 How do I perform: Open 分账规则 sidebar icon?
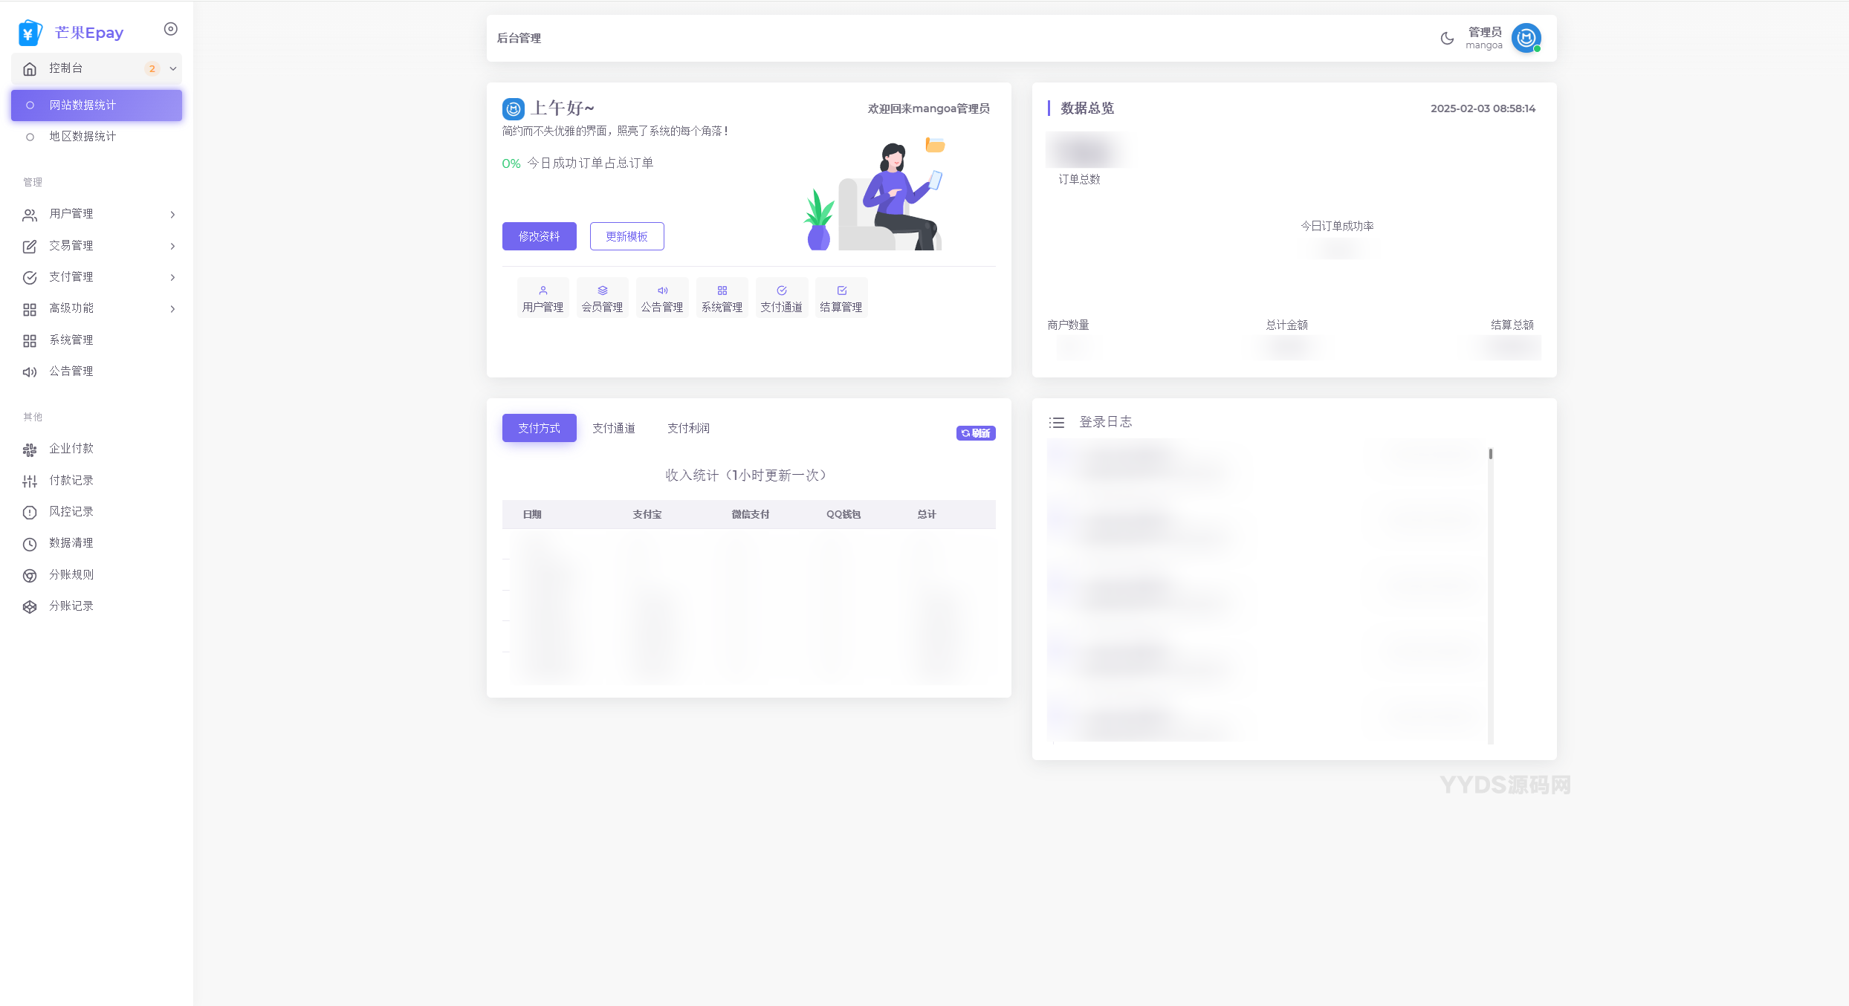click(30, 575)
